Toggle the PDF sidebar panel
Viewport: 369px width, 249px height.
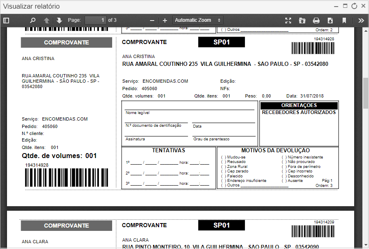pos(6,21)
